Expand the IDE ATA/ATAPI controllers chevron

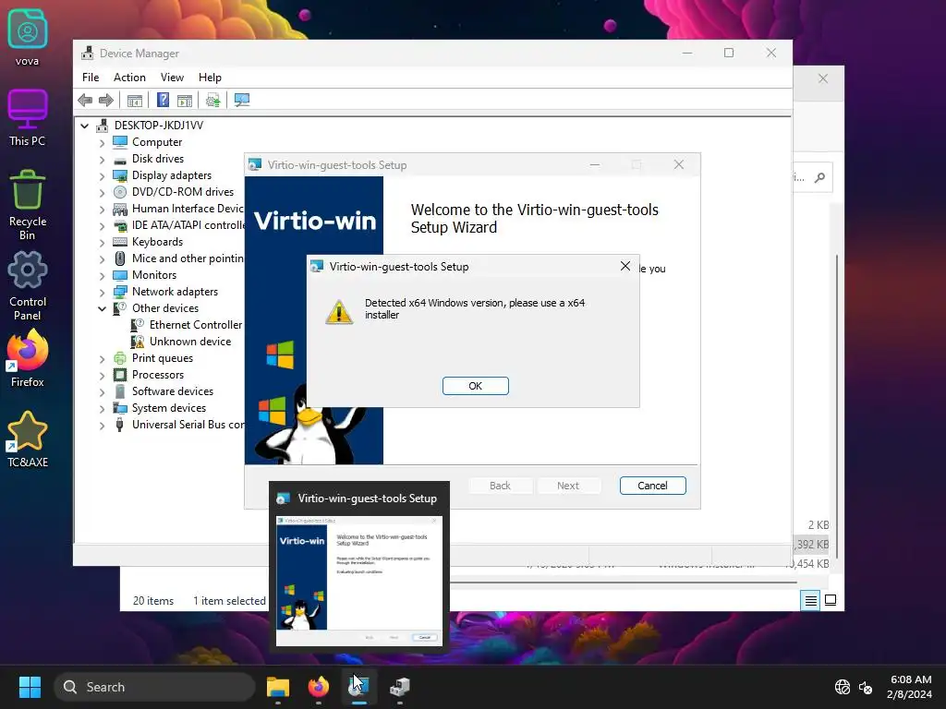[102, 226]
